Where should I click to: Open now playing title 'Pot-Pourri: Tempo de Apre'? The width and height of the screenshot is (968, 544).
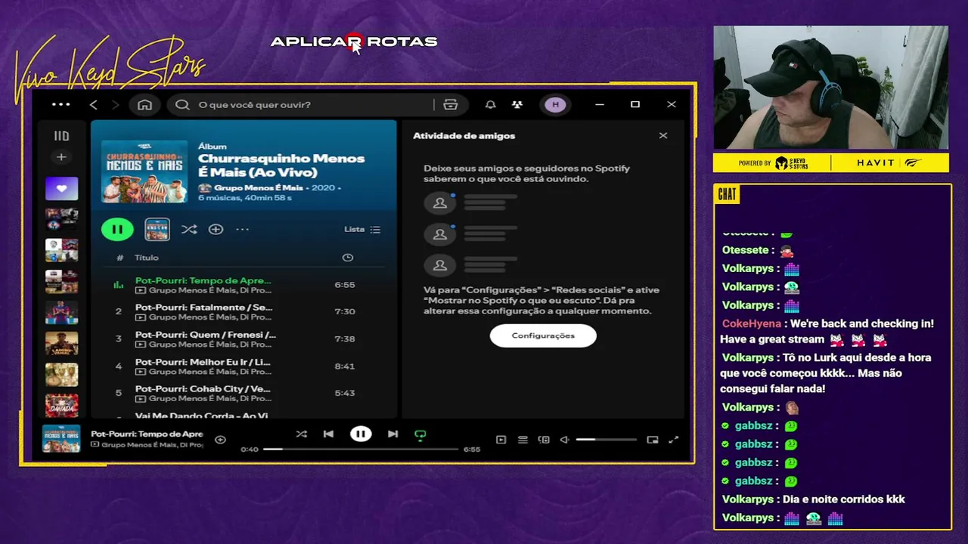tap(147, 434)
